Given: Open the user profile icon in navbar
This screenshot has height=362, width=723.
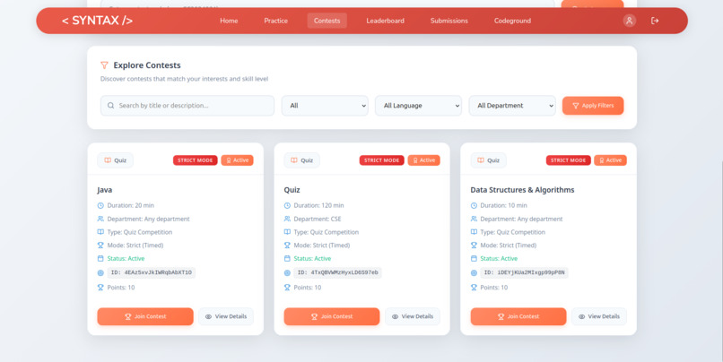Looking at the screenshot, I should [x=630, y=21].
